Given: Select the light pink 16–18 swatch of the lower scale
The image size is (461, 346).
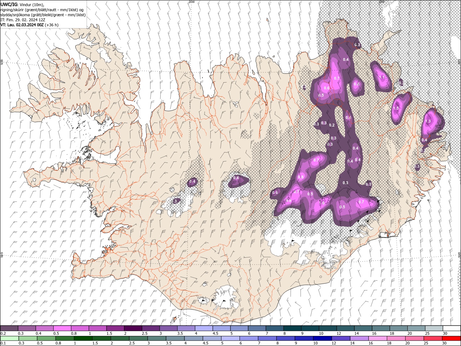Looking at the screenshot, I should tap(377, 338).
